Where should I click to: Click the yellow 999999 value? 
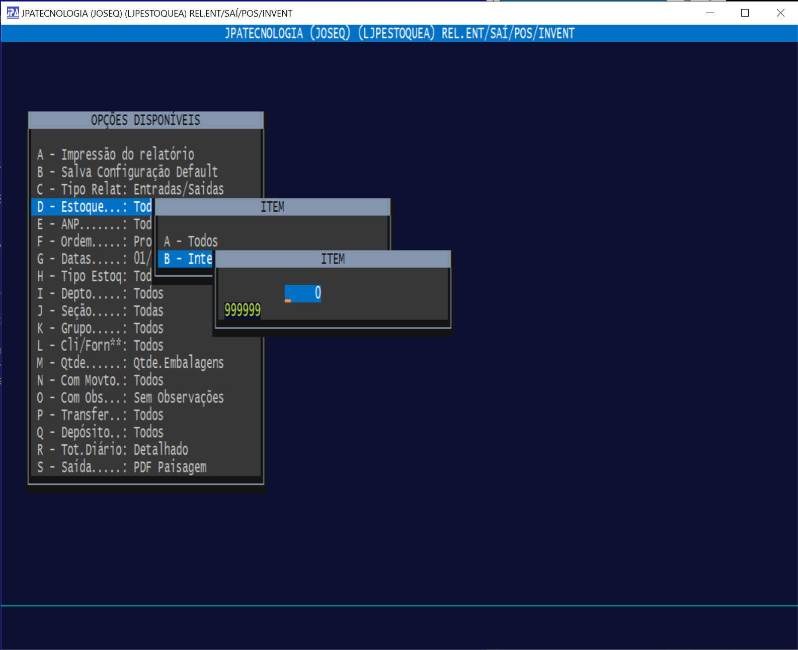(x=243, y=310)
